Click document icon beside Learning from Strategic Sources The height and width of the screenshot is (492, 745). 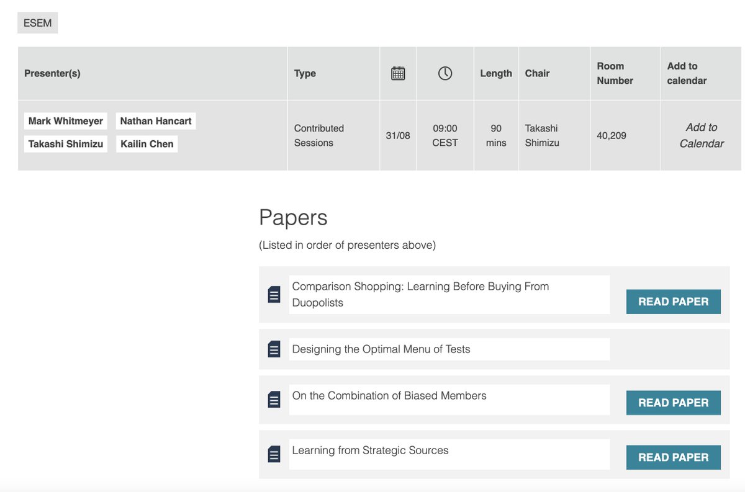coord(274,454)
